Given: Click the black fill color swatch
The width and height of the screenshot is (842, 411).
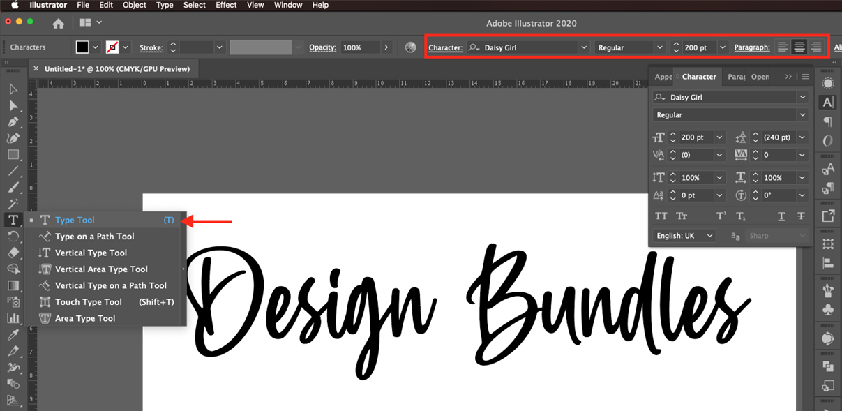Looking at the screenshot, I should click(x=82, y=47).
